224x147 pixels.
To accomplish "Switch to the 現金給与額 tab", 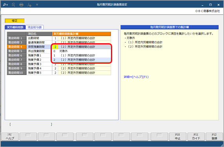I will [x=35, y=27].
